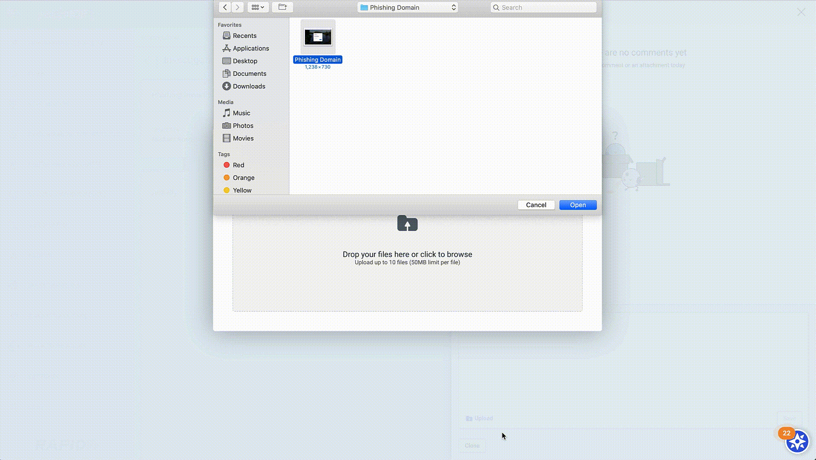This screenshot has width=816, height=460.
Task: Open the Documents sidebar location
Action: pos(249,74)
